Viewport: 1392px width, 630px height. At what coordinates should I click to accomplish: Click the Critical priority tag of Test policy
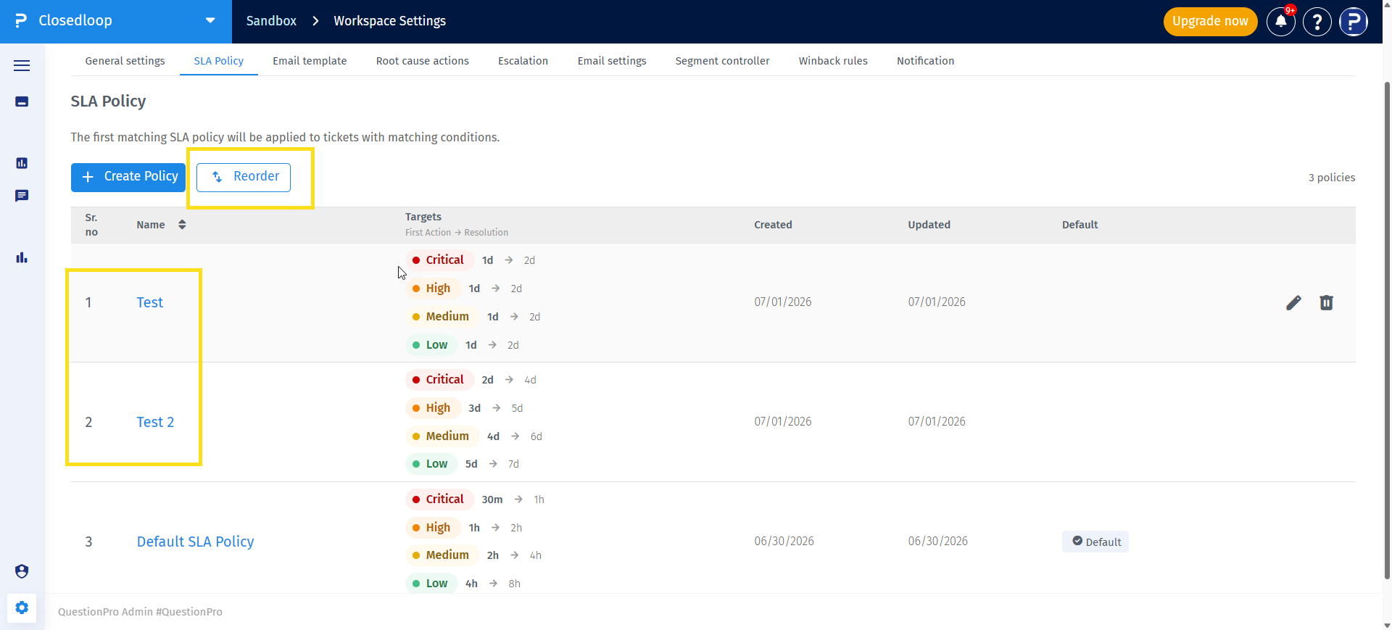(x=439, y=260)
